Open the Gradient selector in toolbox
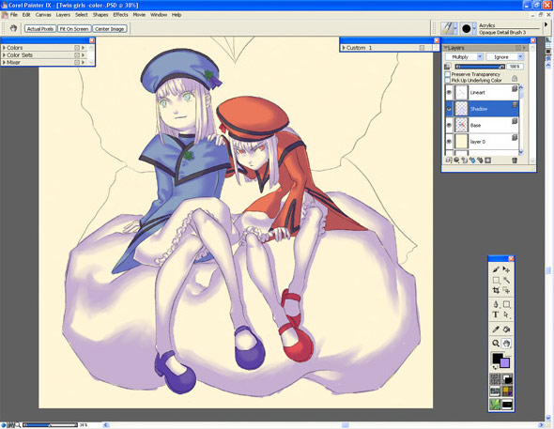Screen dimensions: 554x429 tap(507, 379)
